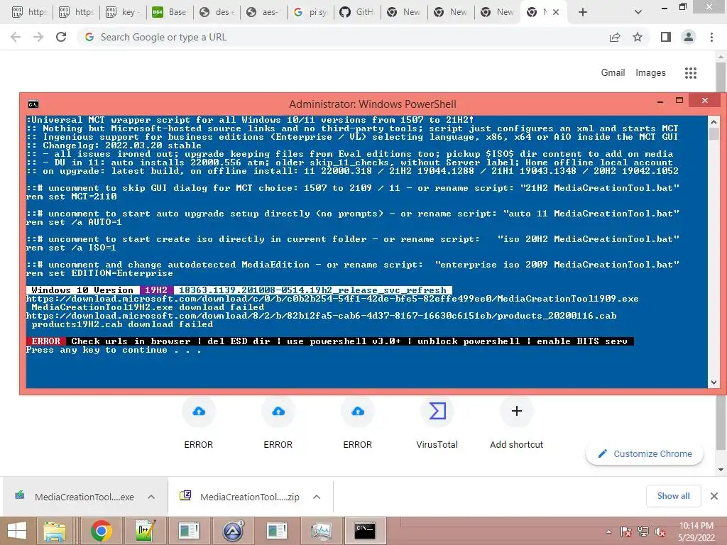Switch to the 'aes-' tab

pos(264,12)
